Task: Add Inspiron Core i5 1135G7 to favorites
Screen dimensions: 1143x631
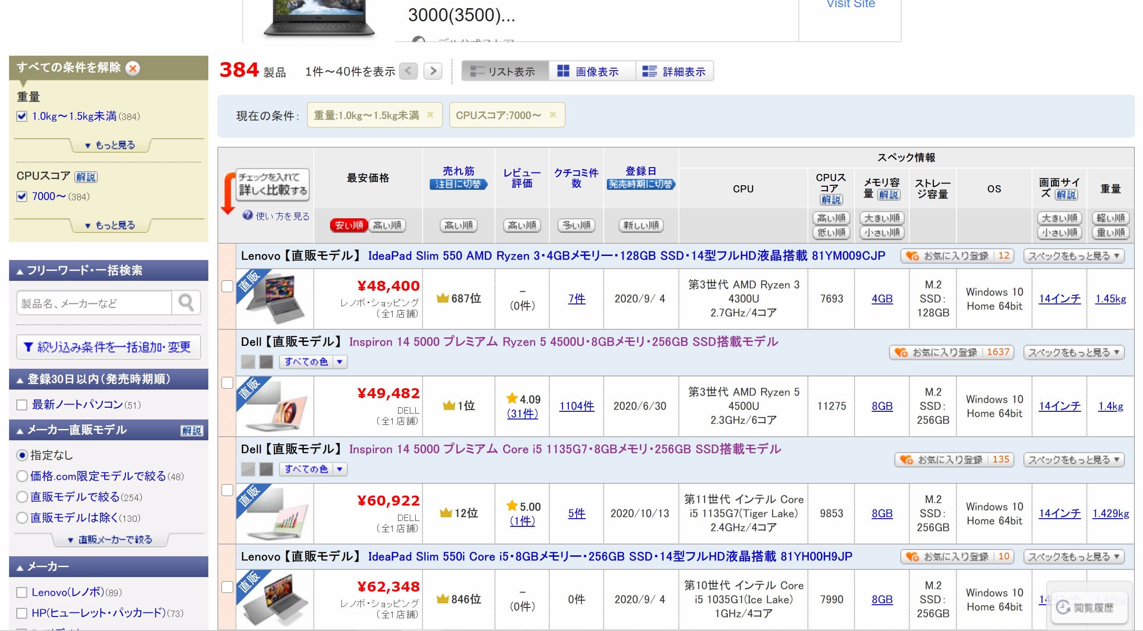Action: [x=954, y=460]
